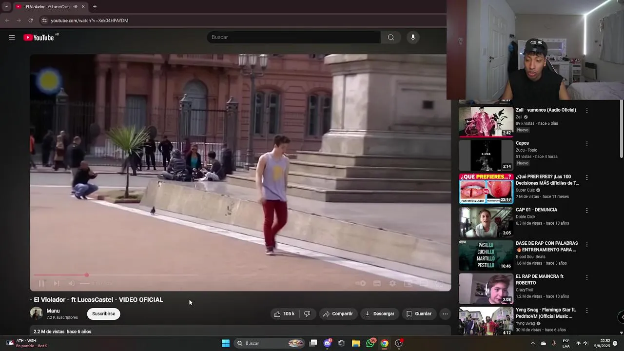
Task: Open the Zell vamonos video thumbnail
Action: coord(486,122)
